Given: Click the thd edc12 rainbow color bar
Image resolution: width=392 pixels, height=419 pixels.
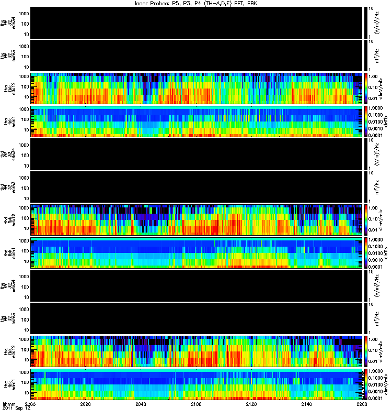Looking at the screenshot, I should (x=366, y=220).
